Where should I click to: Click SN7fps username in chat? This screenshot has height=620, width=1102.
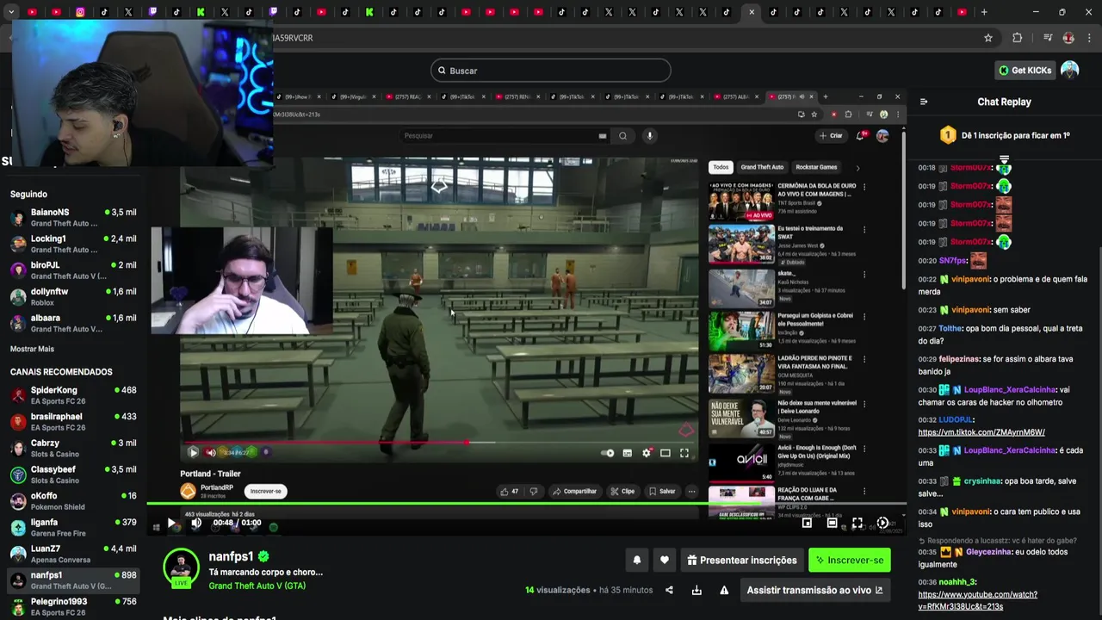coord(953,260)
